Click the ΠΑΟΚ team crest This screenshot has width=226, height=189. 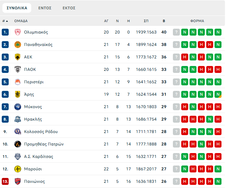18,69
